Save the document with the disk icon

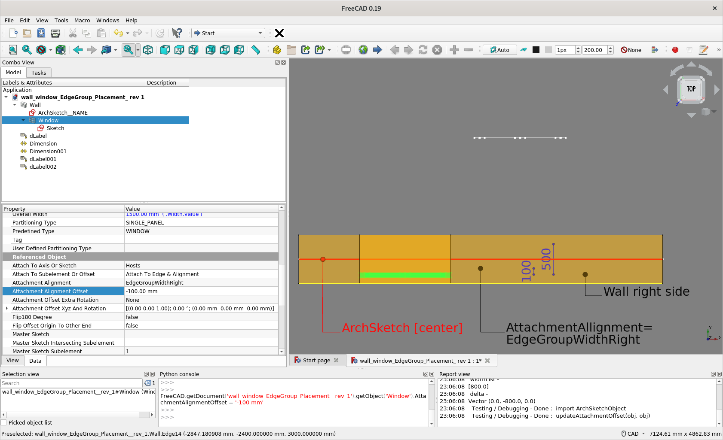pyautogui.click(x=41, y=33)
